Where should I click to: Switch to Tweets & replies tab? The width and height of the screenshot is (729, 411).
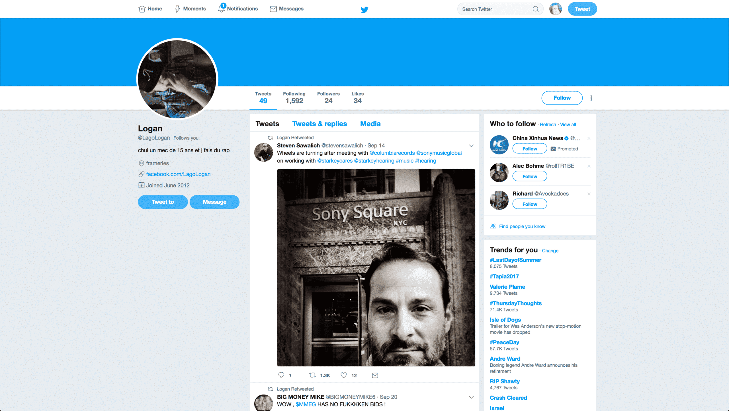[320, 124]
